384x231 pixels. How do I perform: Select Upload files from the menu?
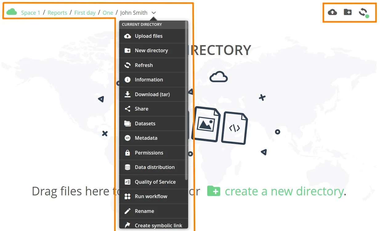pyautogui.click(x=149, y=36)
